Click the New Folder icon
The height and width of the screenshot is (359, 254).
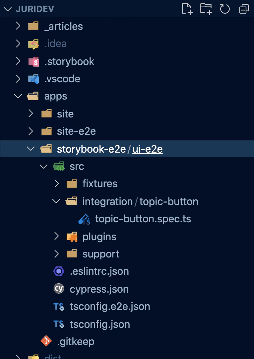pyautogui.click(x=206, y=9)
